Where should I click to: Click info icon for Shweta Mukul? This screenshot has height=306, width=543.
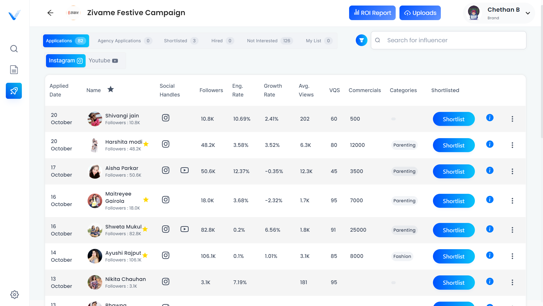tap(490, 229)
